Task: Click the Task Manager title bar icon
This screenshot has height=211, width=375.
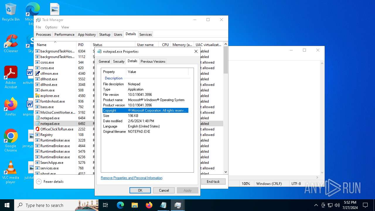Action: click(x=38, y=20)
